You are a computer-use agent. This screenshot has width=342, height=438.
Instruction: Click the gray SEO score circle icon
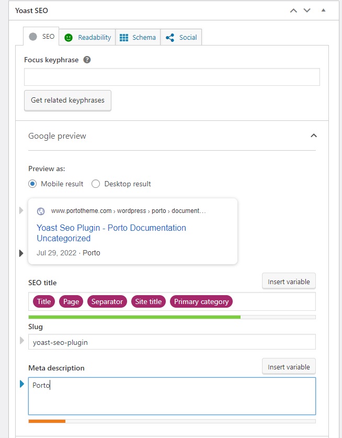click(33, 37)
